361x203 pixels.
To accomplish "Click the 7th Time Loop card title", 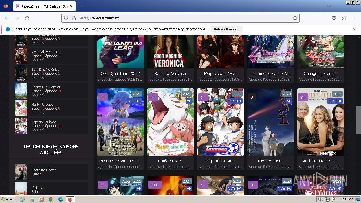I will click(270, 74).
